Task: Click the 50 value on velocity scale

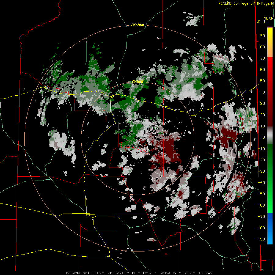Action: pyautogui.click(x=262, y=81)
